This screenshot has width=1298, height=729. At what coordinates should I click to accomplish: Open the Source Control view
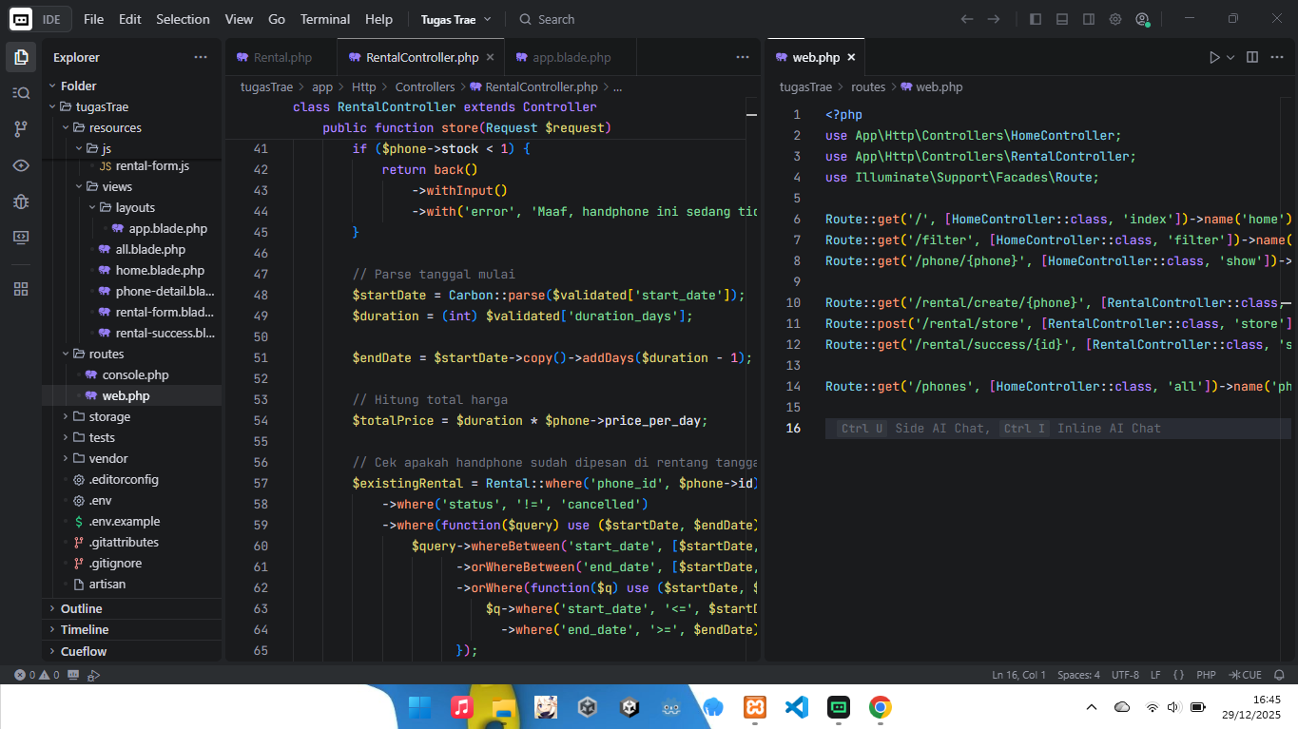tap(21, 128)
